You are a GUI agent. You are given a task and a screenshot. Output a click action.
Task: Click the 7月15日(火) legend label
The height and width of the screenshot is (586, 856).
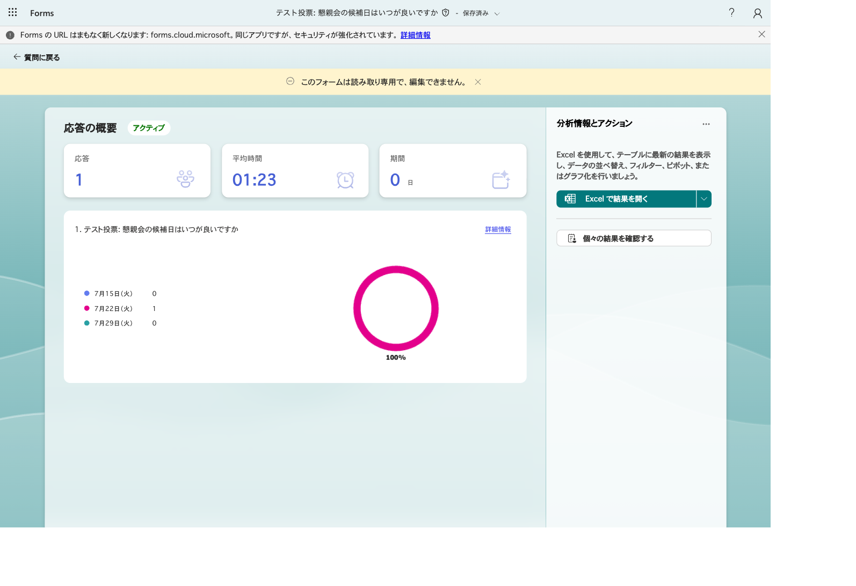[x=113, y=294]
